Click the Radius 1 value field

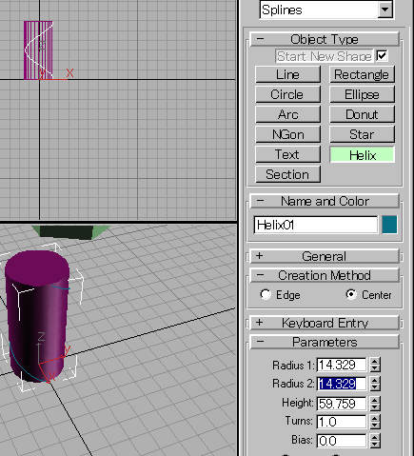coord(342,365)
